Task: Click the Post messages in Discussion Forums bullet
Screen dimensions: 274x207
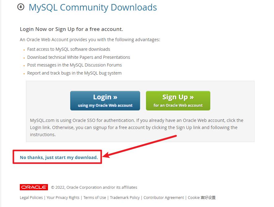Action: [75, 65]
